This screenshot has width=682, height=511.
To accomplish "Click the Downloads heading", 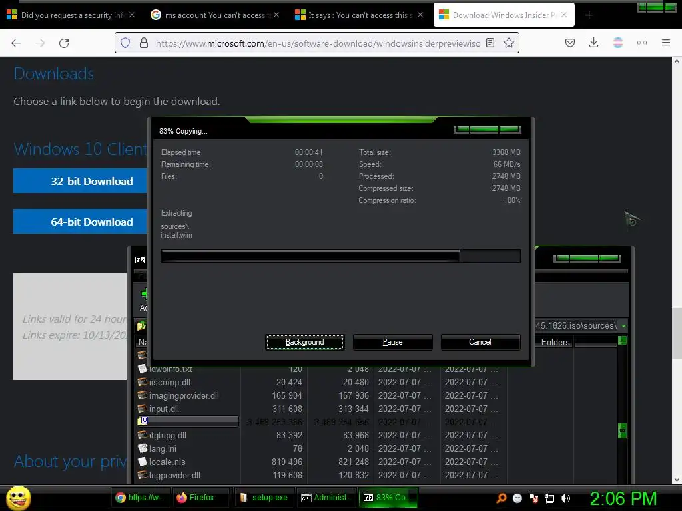I will point(53,73).
